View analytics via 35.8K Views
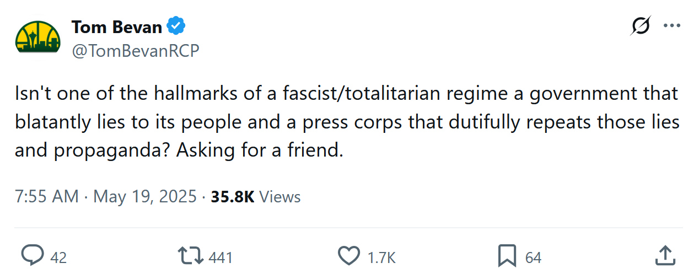The width and height of the screenshot is (699, 279). pyautogui.click(x=256, y=197)
